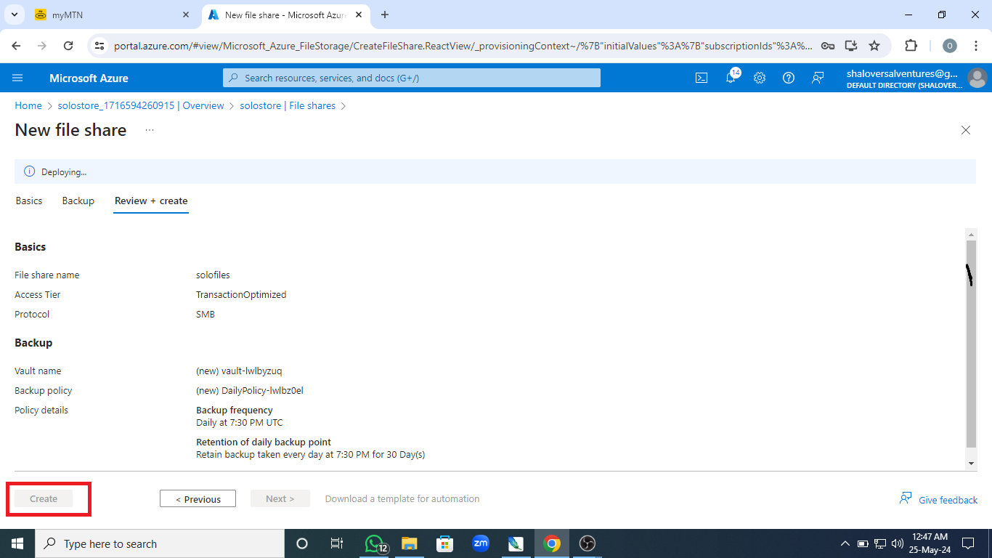The height and width of the screenshot is (558, 992).
Task: Open the Azure help question mark
Action: click(x=789, y=78)
